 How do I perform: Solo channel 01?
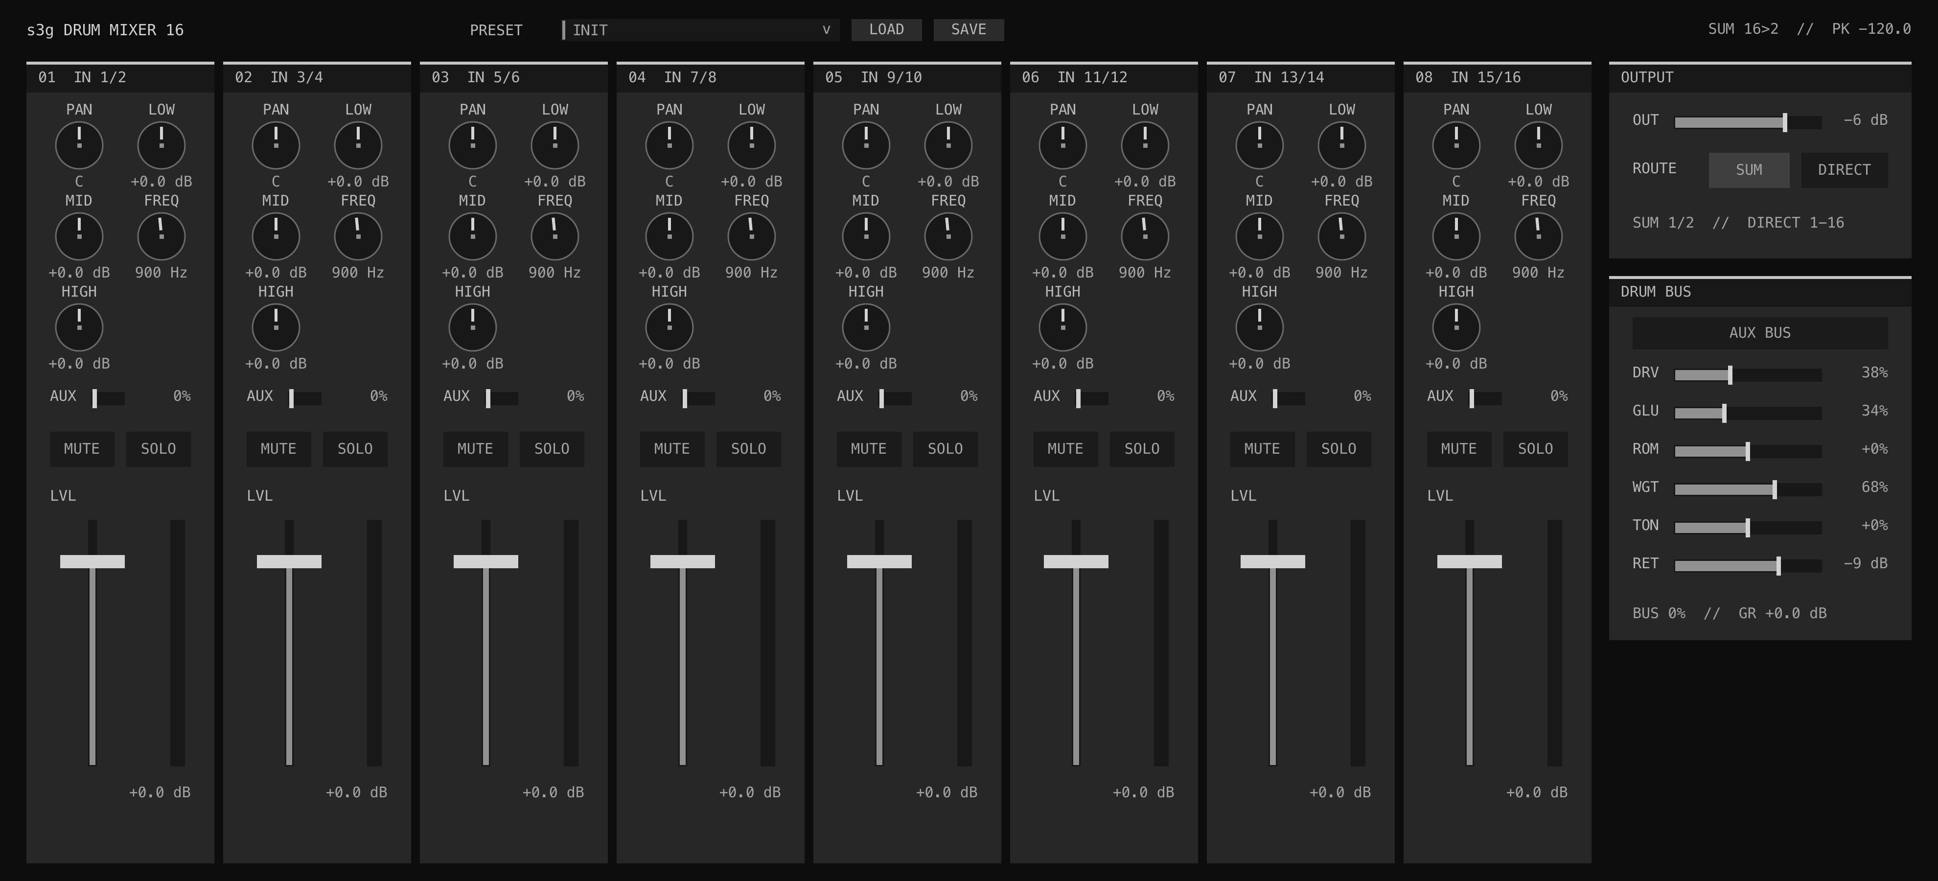pyautogui.click(x=159, y=449)
